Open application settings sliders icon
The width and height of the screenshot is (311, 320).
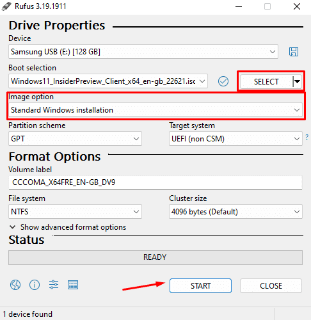pyautogui.click(x=54, y=285)
